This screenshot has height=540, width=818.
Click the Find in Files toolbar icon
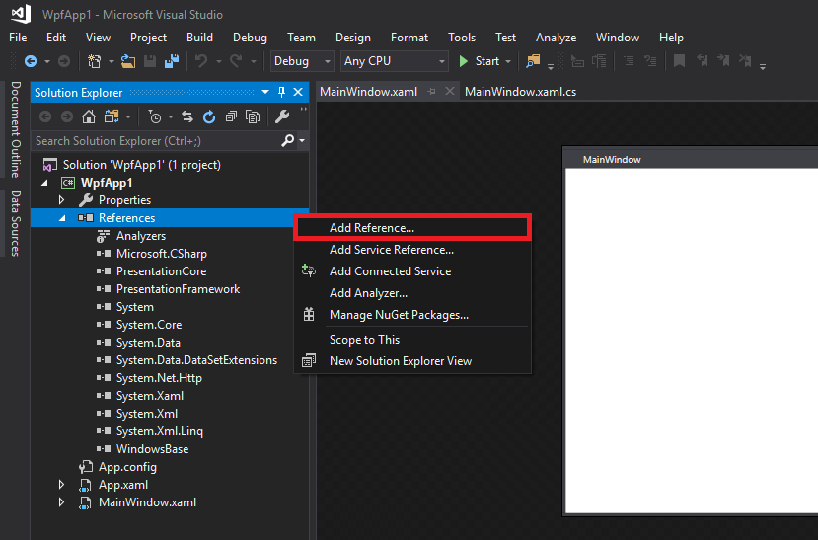point(534,61)
